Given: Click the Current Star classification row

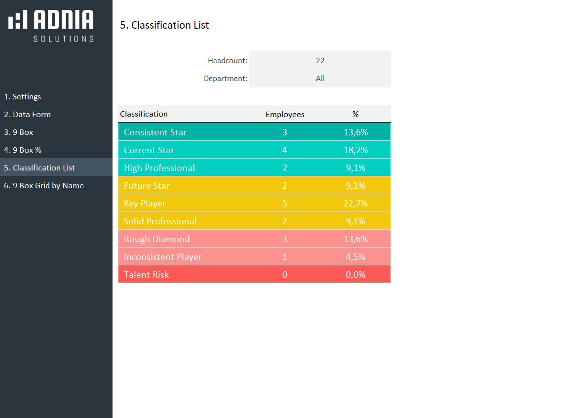Looking at the screenshot, I should point(149,150).
